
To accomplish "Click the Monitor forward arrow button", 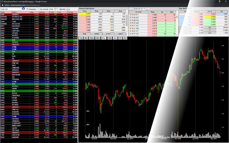I will 69,9.
